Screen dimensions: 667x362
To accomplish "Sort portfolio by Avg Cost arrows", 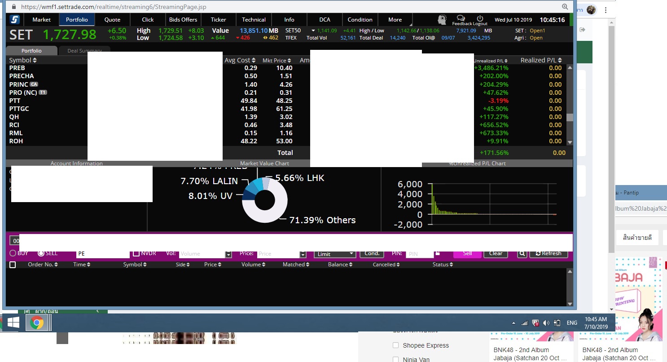I will tap(254, 60).
